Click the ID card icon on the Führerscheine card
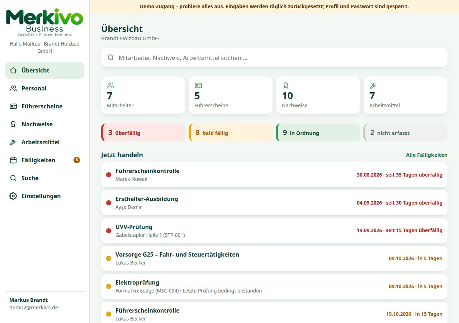Viewport: 459px width, 323px height. pyautogui.click(x=198, y=85)
